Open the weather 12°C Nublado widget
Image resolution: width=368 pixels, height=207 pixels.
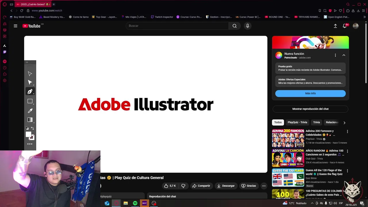coord(294,203)
